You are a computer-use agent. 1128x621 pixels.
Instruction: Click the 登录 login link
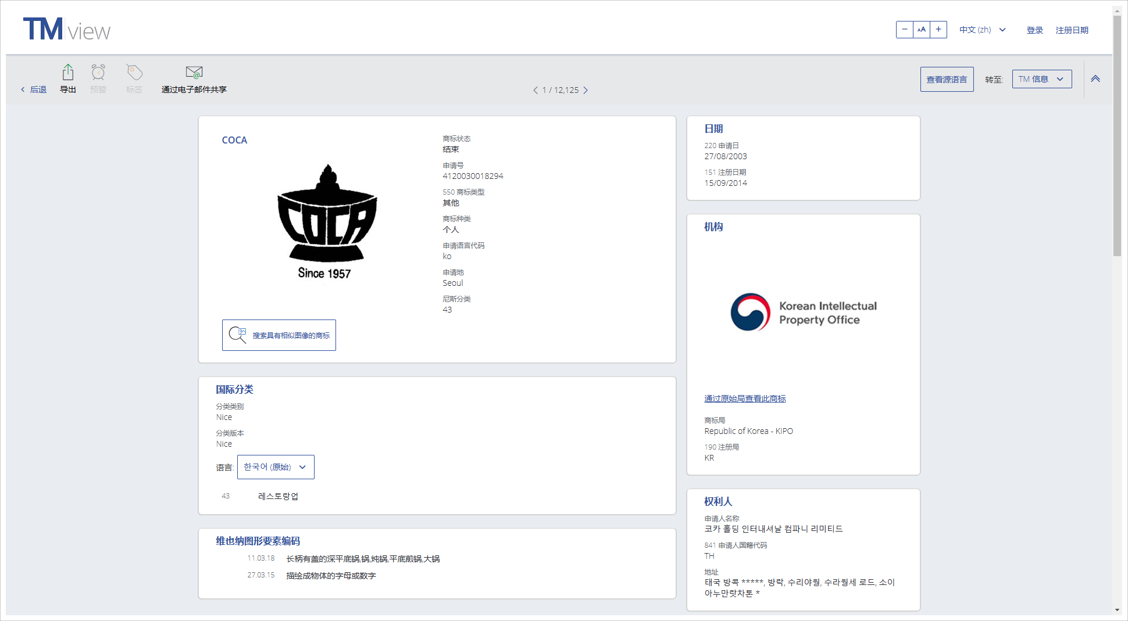[1034, 30]
